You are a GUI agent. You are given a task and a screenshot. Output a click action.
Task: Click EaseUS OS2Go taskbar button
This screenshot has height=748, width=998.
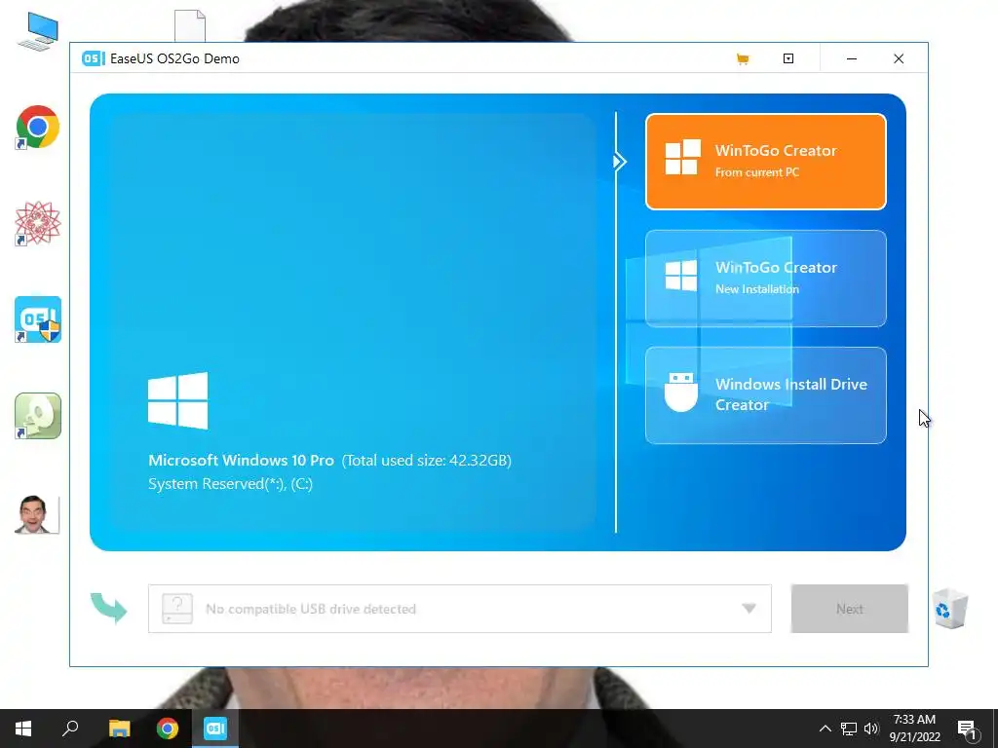pos(215,729)
